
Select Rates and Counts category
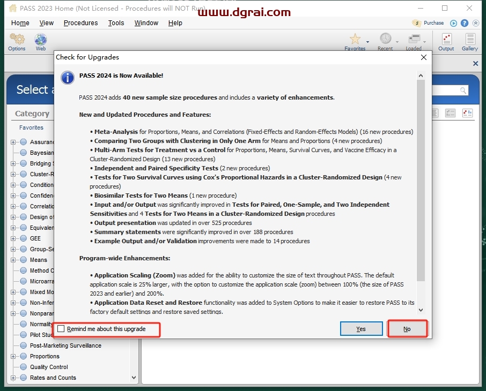pyautogui.click(x=53, y=378)
